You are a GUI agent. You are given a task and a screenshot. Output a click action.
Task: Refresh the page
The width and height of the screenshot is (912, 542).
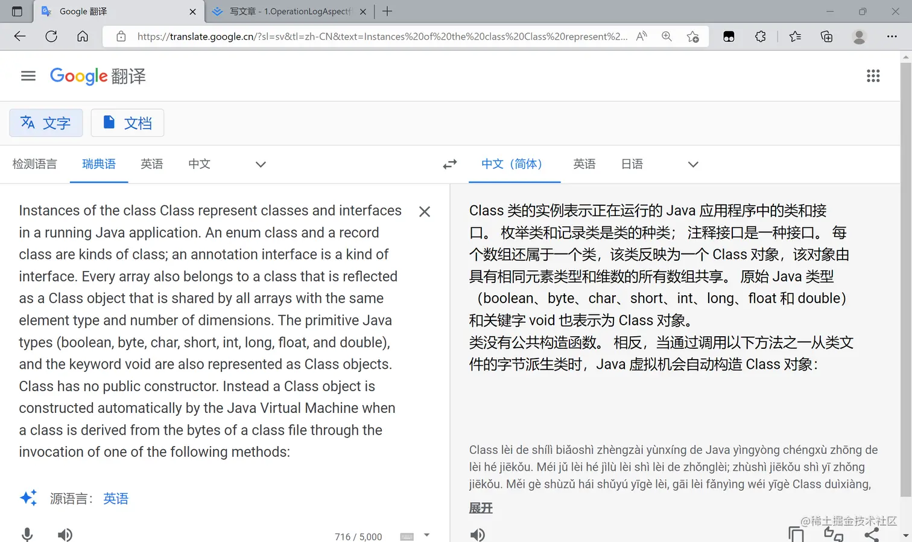click(51, 36)
